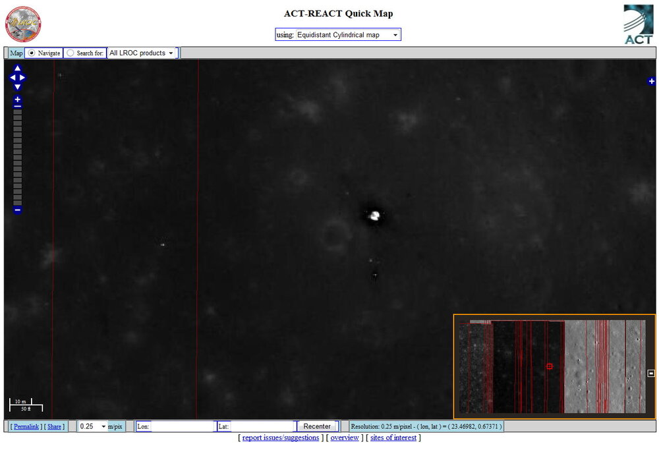This screenshot has width=659, height=454.
Task: Open the LROC logo at top left
Action: [x=23, y=24]
